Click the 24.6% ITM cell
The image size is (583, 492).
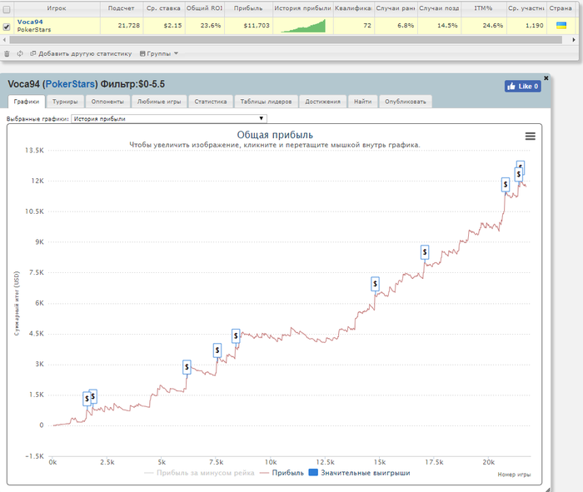point(483,26)
